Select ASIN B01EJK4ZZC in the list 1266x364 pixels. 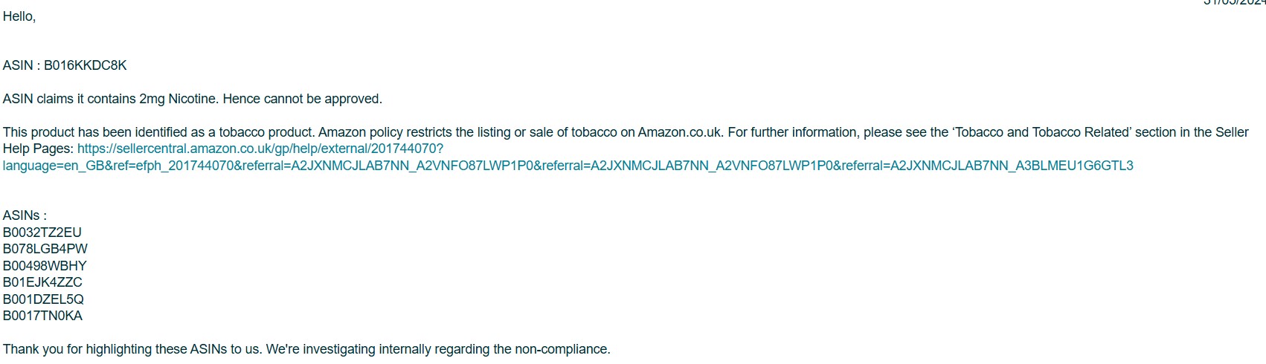(42, 282)
